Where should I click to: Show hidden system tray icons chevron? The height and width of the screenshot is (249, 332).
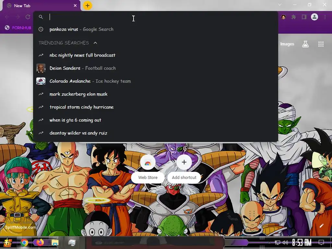click(x=269, y=243)
